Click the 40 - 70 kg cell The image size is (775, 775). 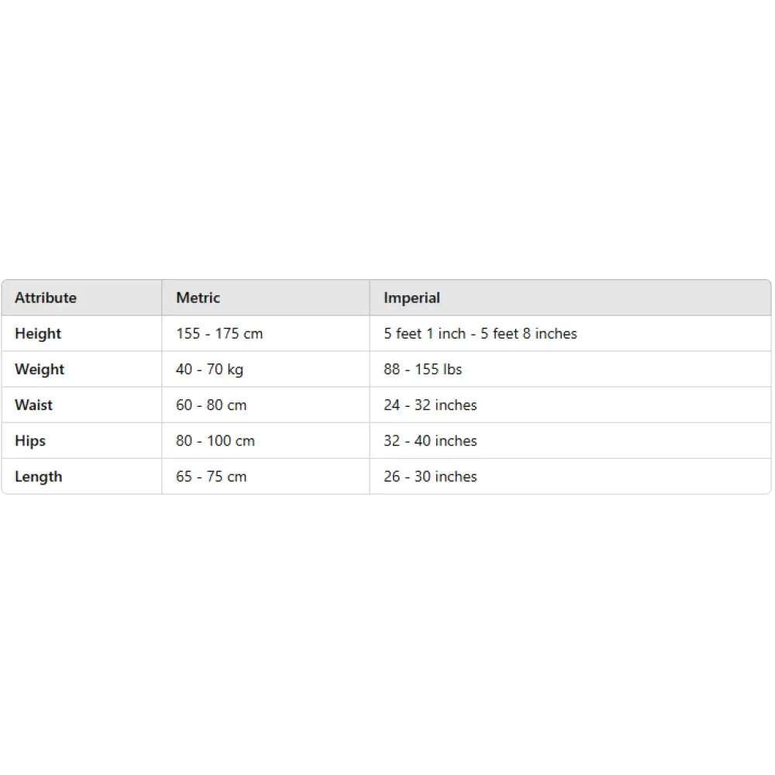click(209, 370)
